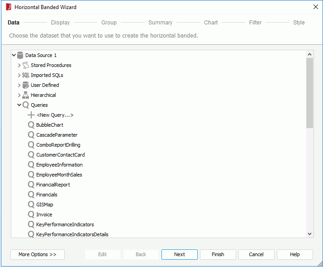Click the FinancialReport query icon
The height and width of the screenshot is (267, 323).
tap(31, 185)
